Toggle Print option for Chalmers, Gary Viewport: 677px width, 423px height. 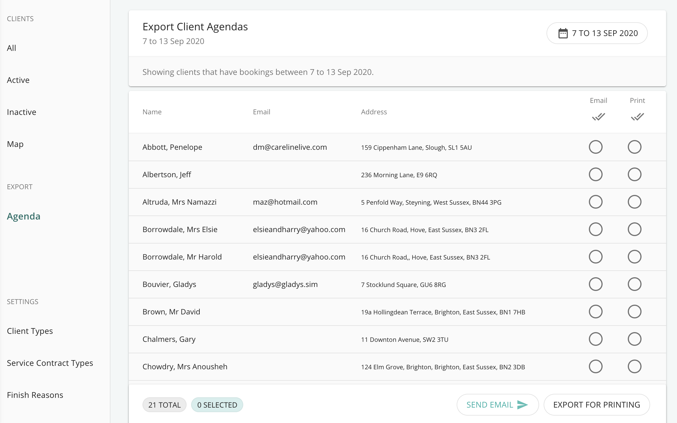pos(635,339)
